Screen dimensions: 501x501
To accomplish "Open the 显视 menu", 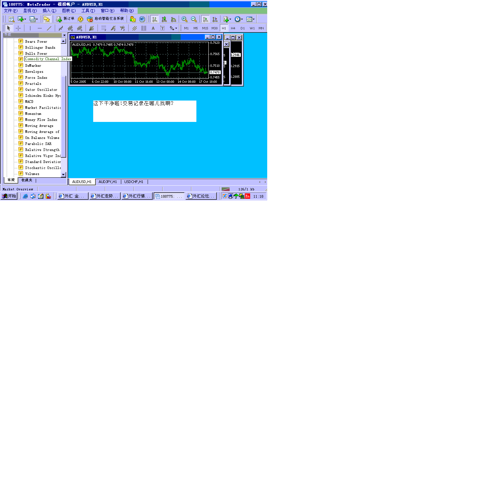I will pyautogui.click(x=30, y=11).
